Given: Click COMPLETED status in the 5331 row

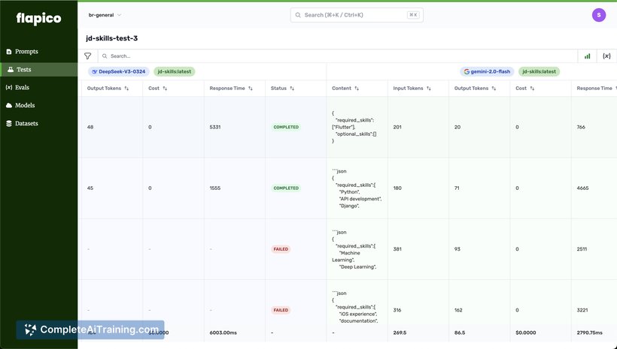Looking at the screenshot, I should click(x=286, y=127).
